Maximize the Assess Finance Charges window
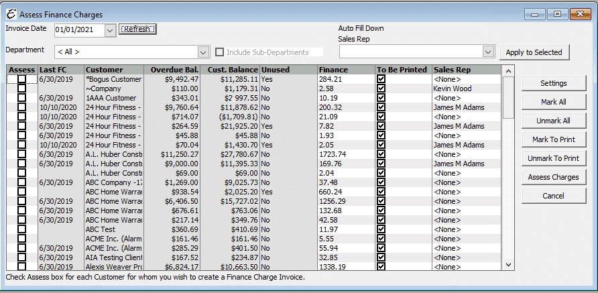 tap(557, 14)
